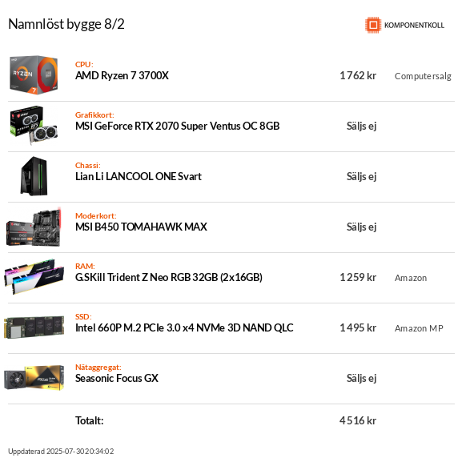The width and height of the screenshot is (462, 462).
Task: Click the MSI B450 TOMAHAWK MAX title
Action: [141, 227]
